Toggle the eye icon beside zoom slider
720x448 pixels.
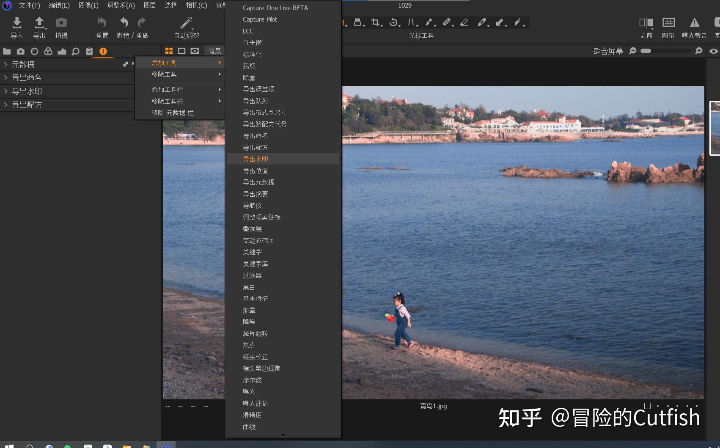click(714, 51)
